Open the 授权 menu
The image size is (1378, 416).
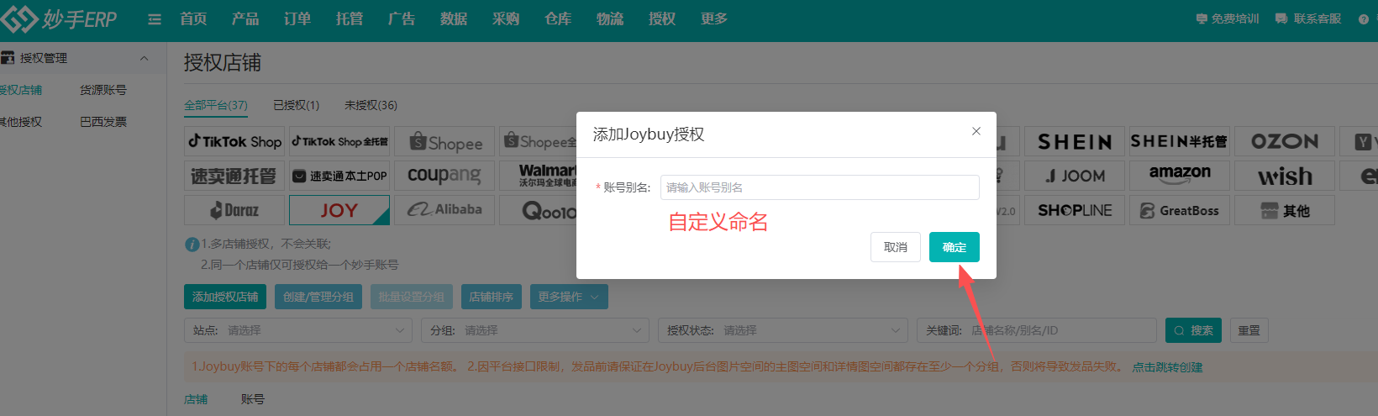[x=662, y=18]
